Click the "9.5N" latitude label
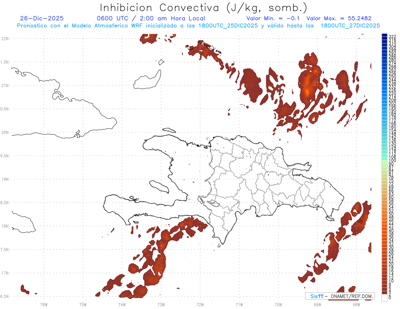This screenshot has width=400, height=309. pyautogui.click(x=4, y=156)
